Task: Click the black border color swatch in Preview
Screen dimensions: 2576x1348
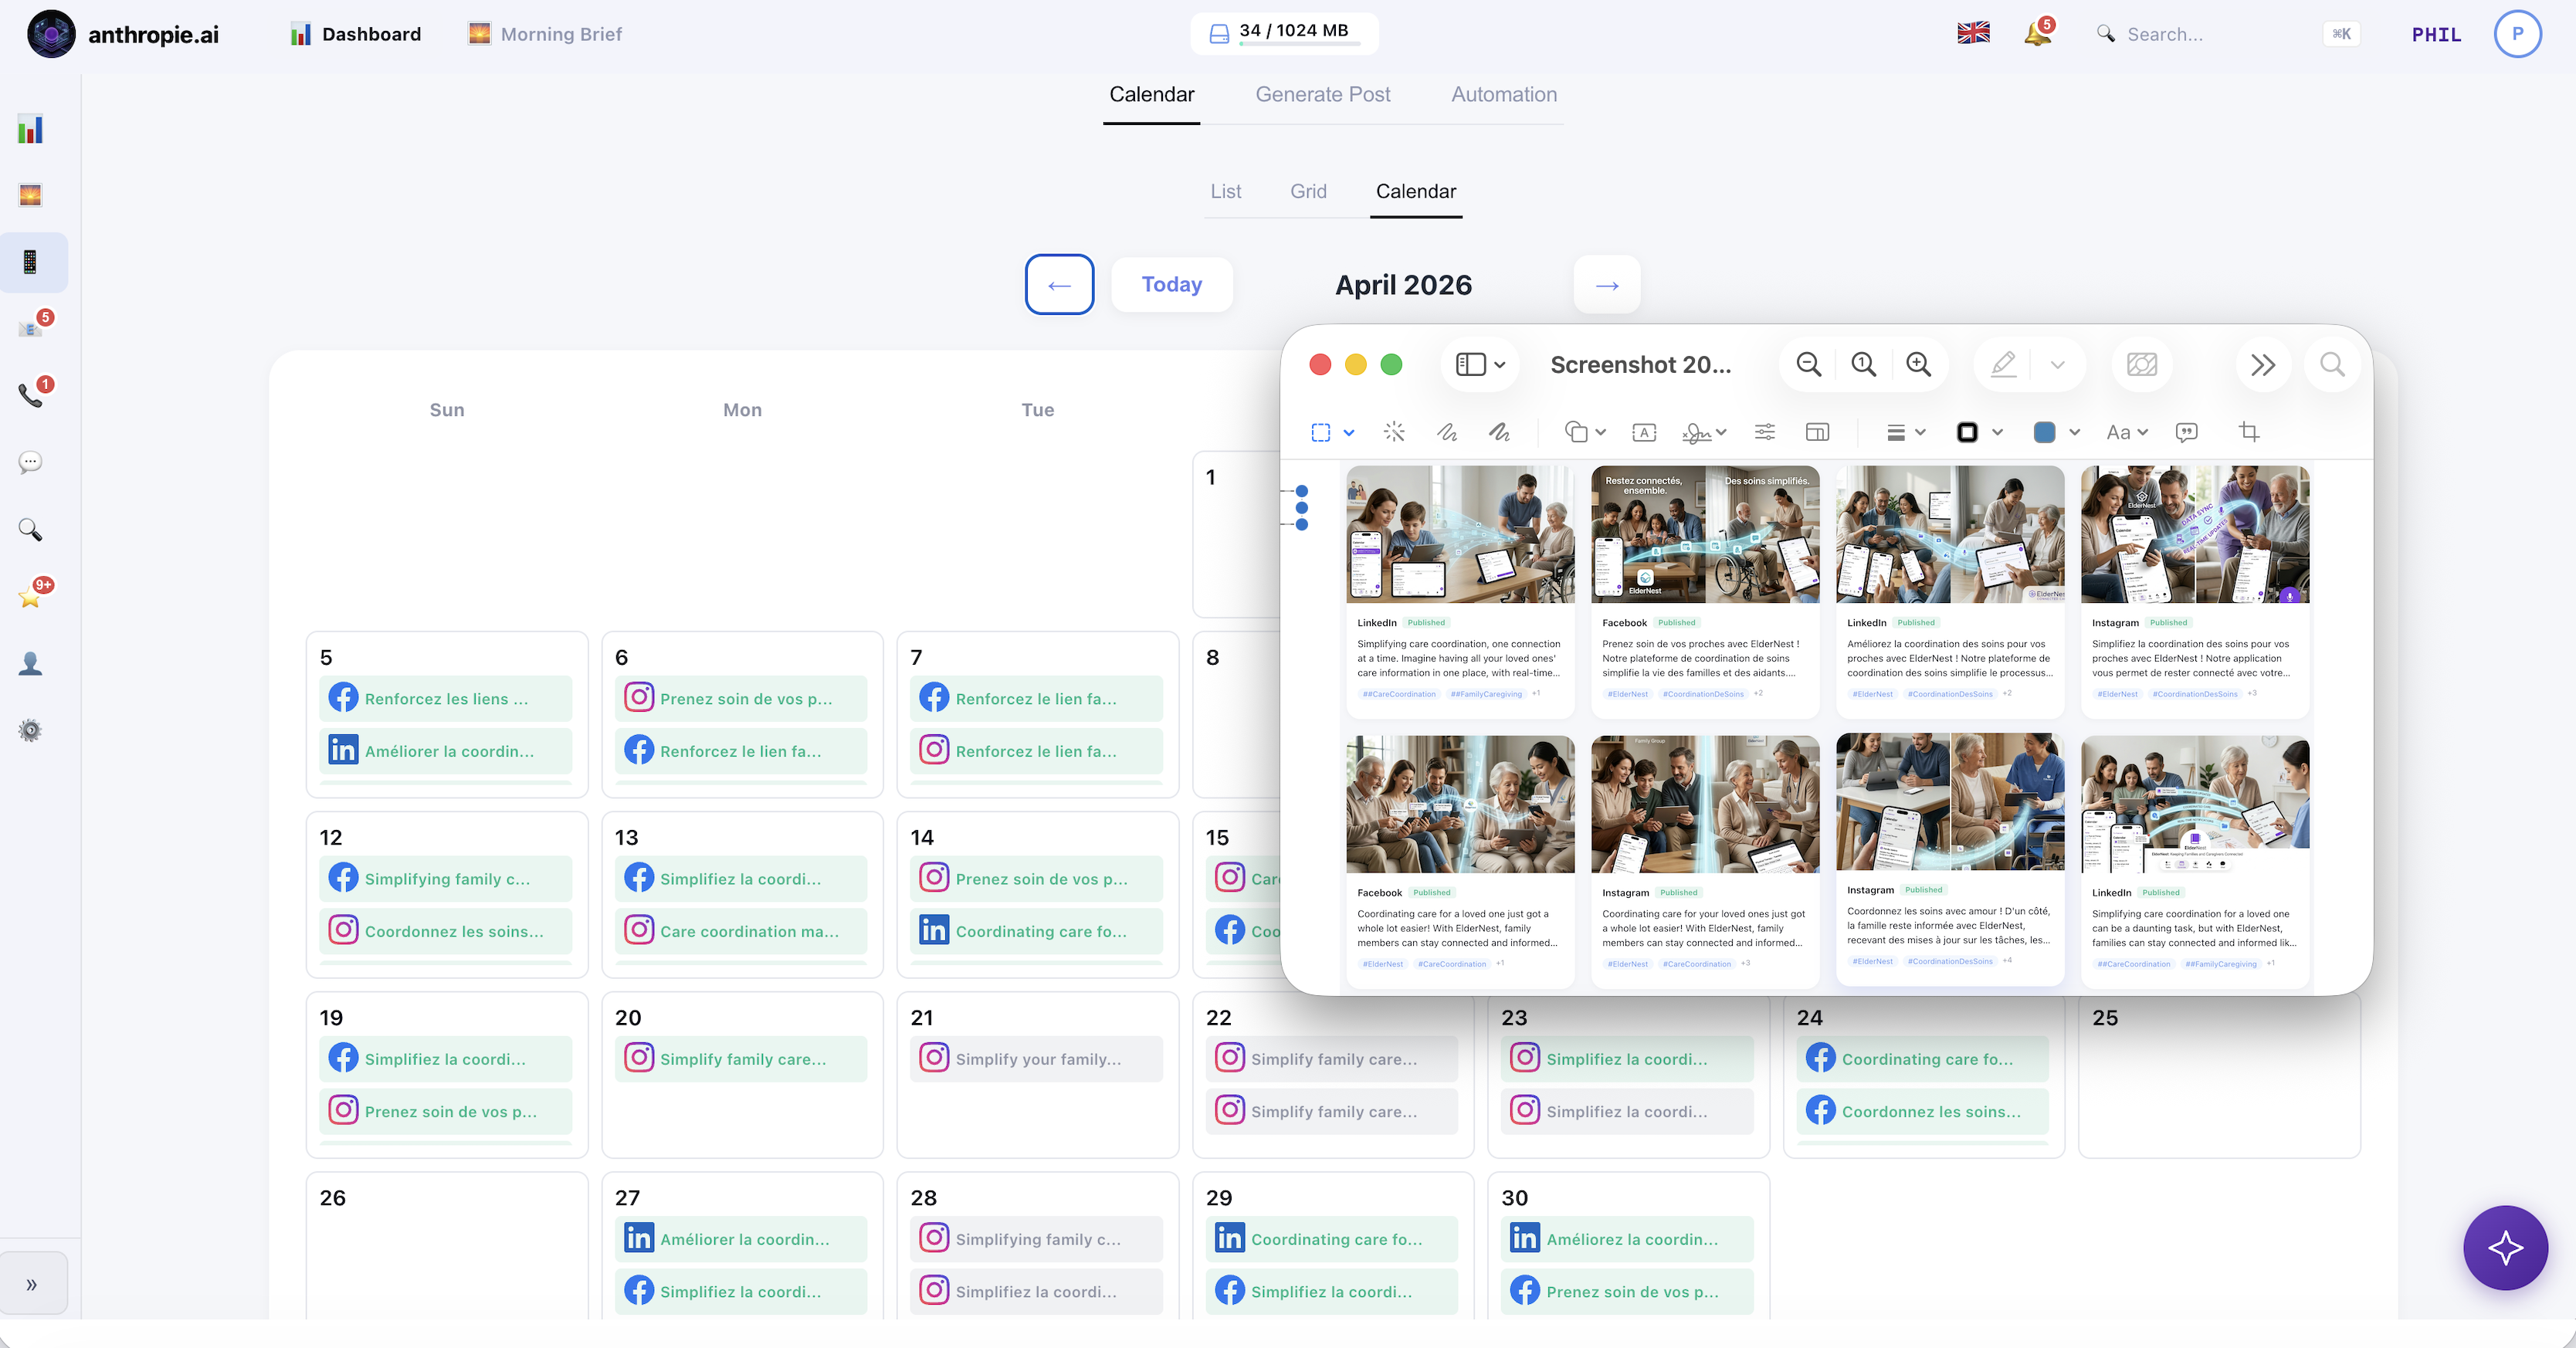Action: click(1966, 432)
